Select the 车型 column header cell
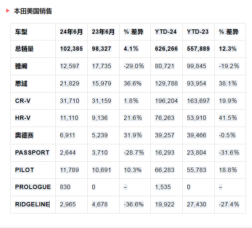The width and height of the screenshot is (252, 228). pos(21,32)
